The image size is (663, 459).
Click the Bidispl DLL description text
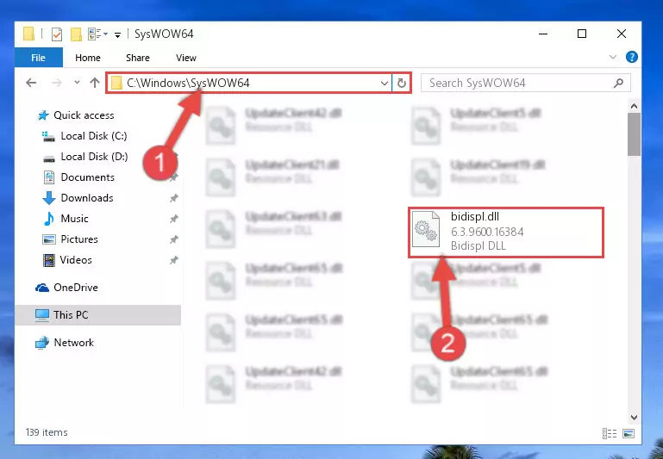(478, 245)
